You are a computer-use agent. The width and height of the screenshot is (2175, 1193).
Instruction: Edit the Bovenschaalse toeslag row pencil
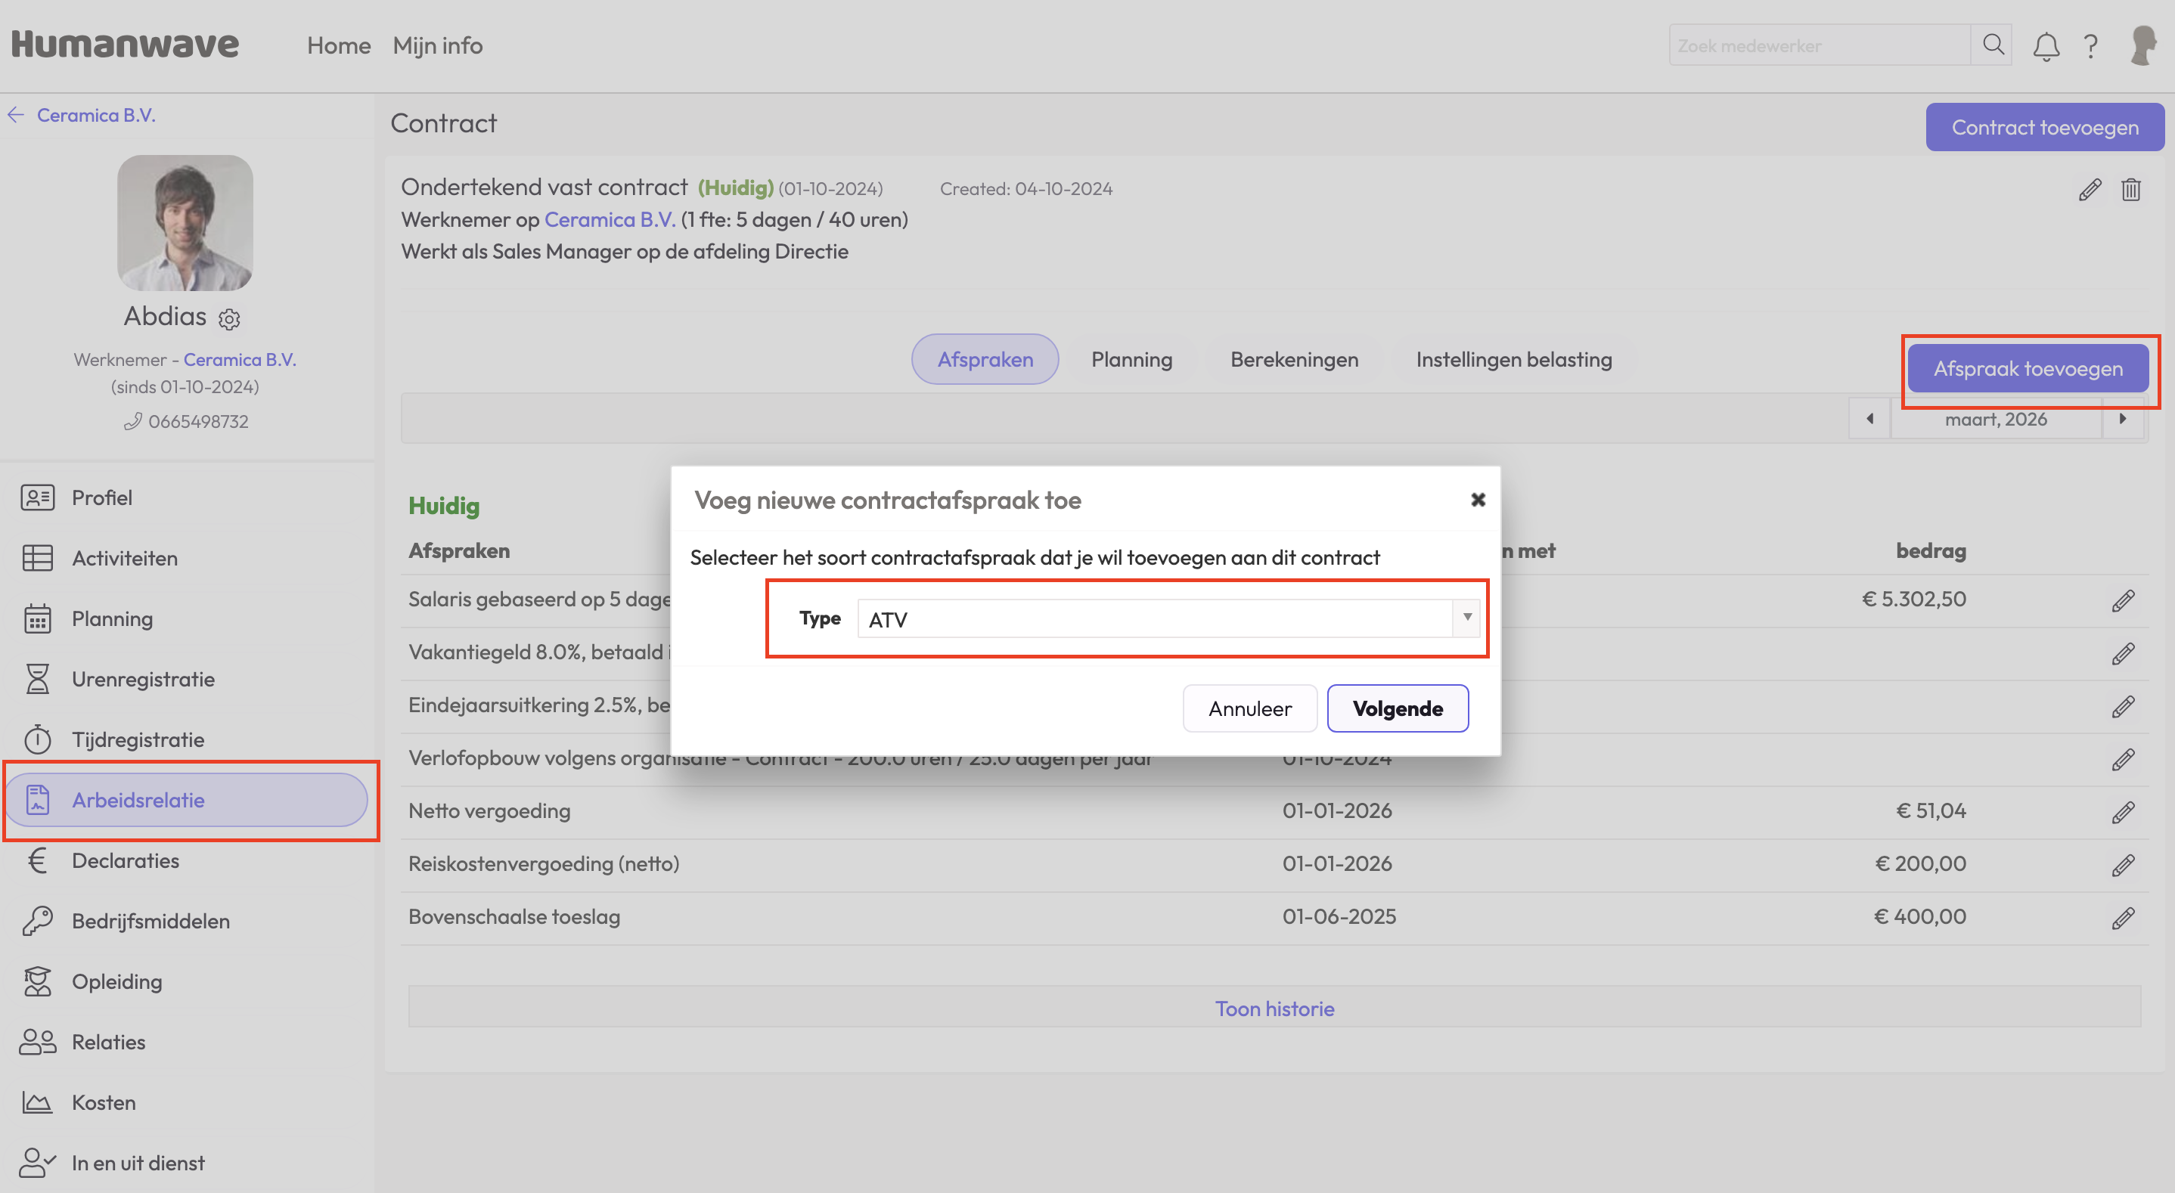pos(2123,918)
